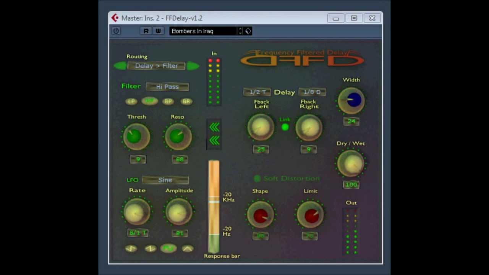Viewport: 489px width, 275px height.
Task: Open the LFO Sine waveform display
Action: click(165, 180)
